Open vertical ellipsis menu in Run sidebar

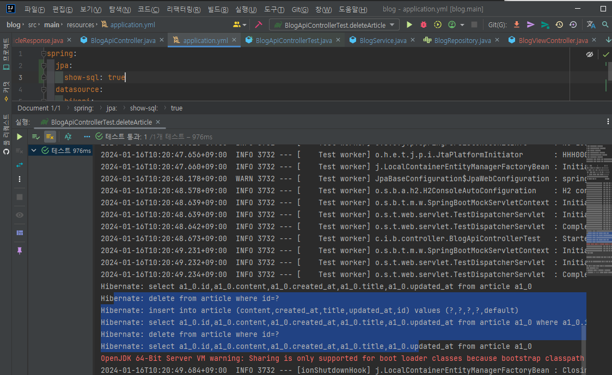pos(20,179)
